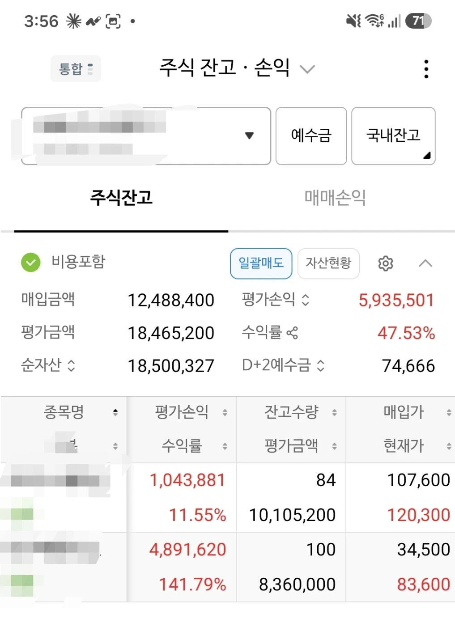This screenshot has height=644, width=455.
Task: Open the 주식 잔고·손익 title dropdown chevron
Action: coord(307,69)
